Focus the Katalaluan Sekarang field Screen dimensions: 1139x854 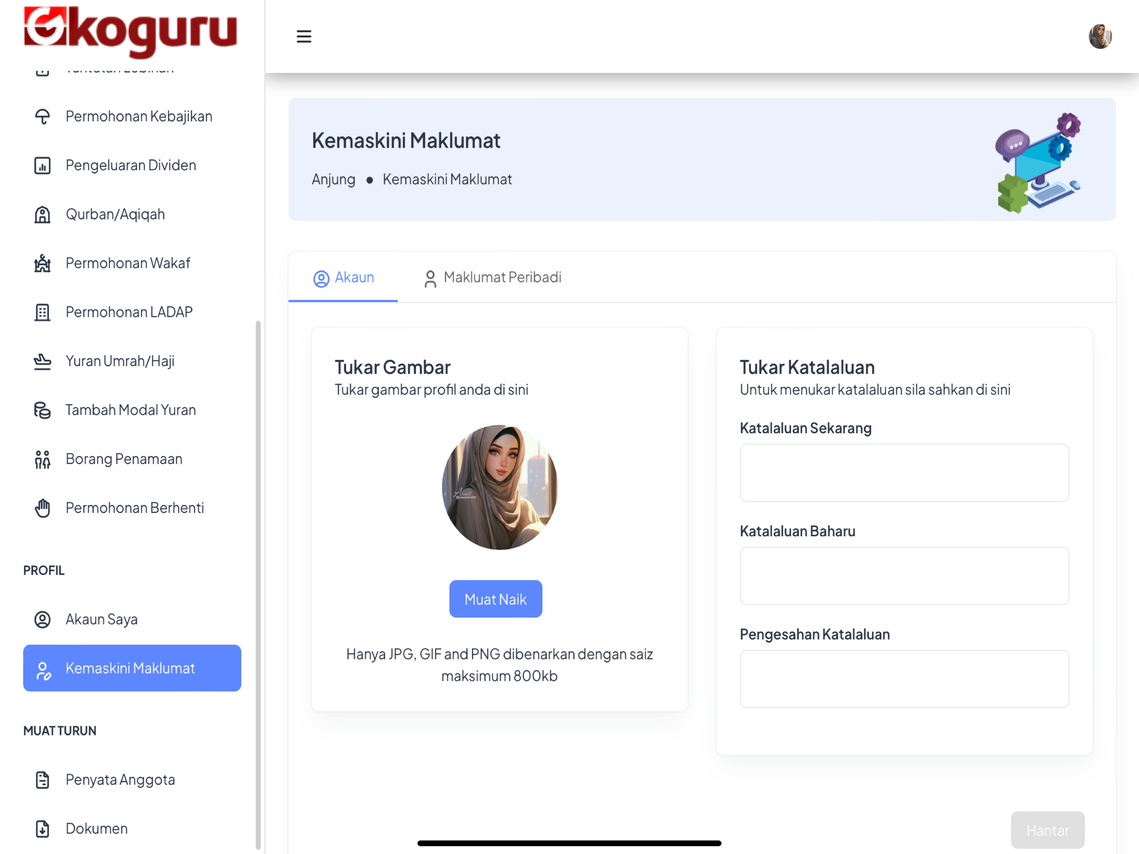tap(904, 473)
